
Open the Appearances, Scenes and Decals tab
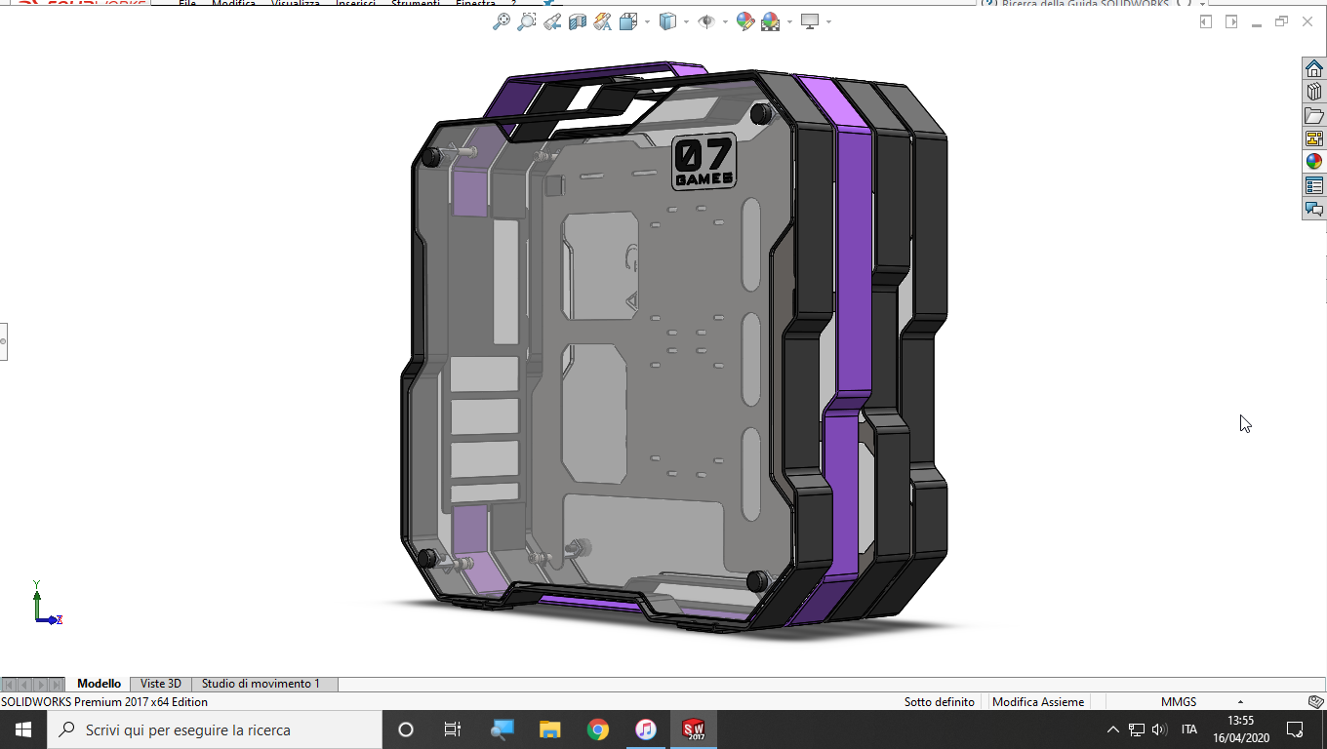(x=1314, y=162)
